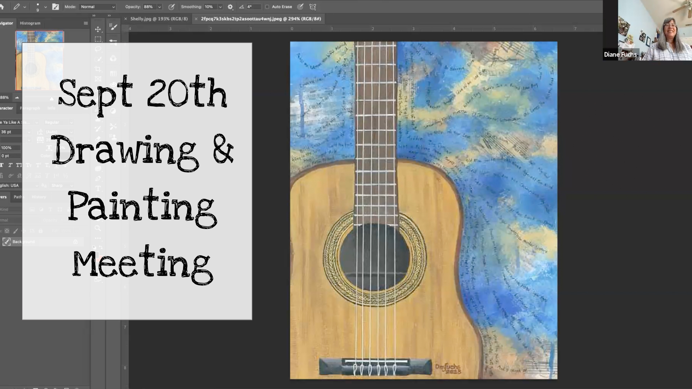The image size is (692, 389).
Task: Select the Move tool
Action: point(98,29)
